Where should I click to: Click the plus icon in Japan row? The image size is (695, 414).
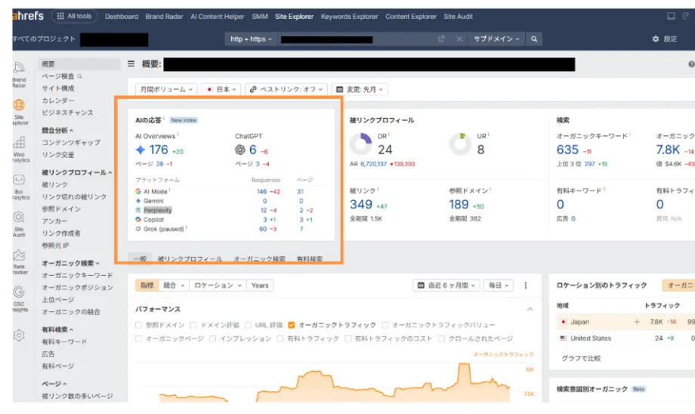click(637, 322)
